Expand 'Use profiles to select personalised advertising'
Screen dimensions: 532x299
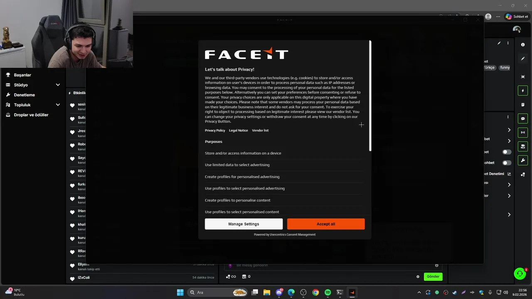[x=283, y=189]
